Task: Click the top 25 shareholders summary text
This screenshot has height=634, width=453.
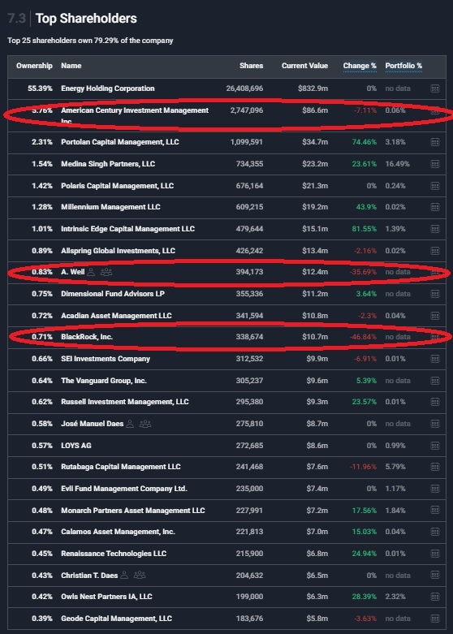Action: (x=90, y=41)
